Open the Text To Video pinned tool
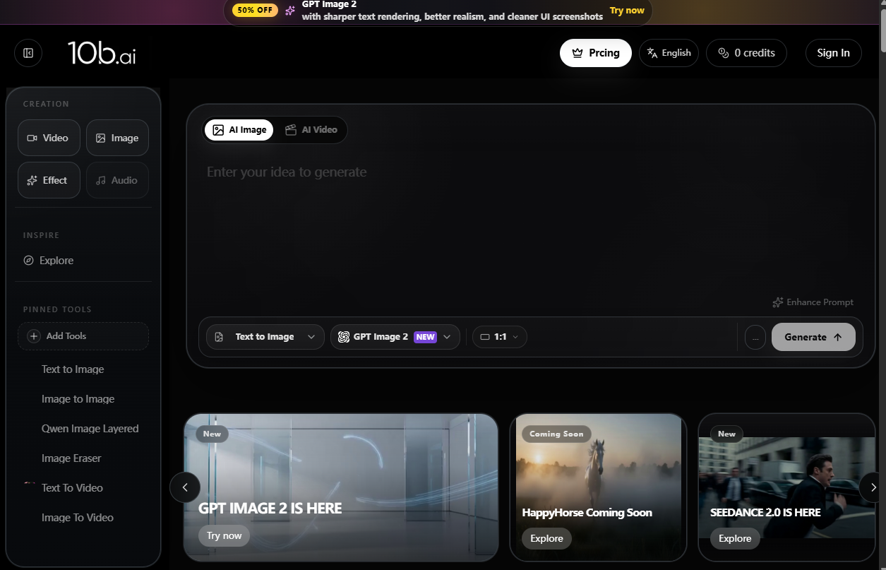 pyautogui.click(x=72, y=488)
